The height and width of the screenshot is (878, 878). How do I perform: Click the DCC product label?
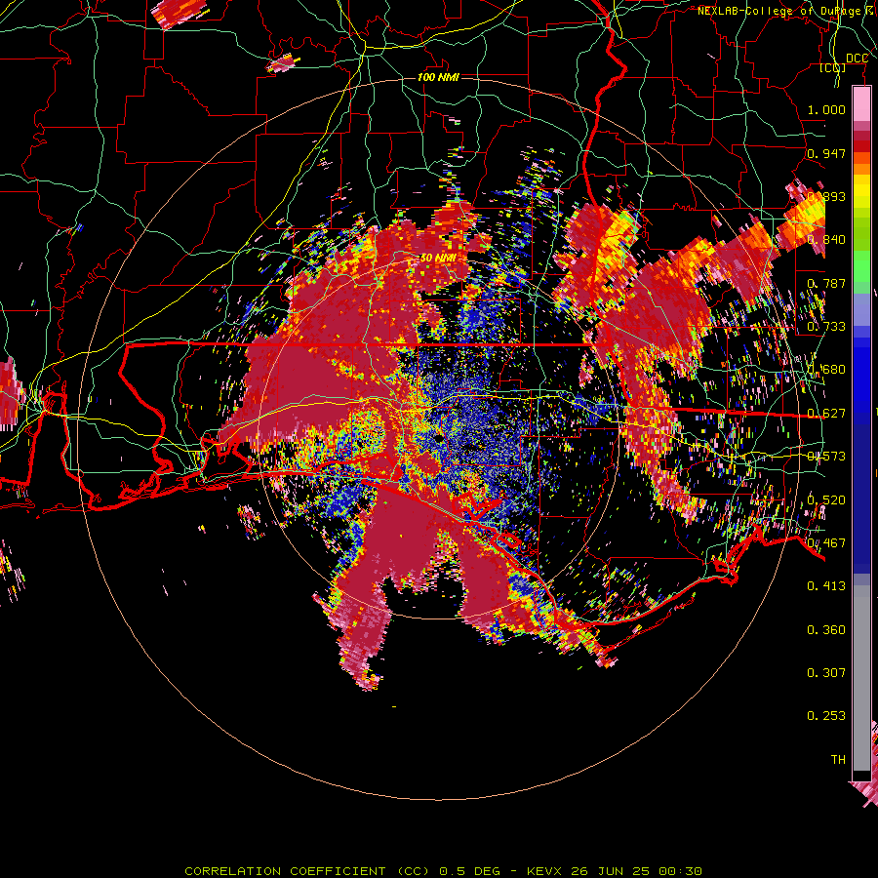(857, 59)
